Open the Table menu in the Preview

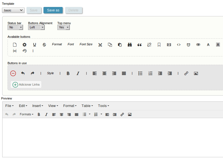(87, 106)
